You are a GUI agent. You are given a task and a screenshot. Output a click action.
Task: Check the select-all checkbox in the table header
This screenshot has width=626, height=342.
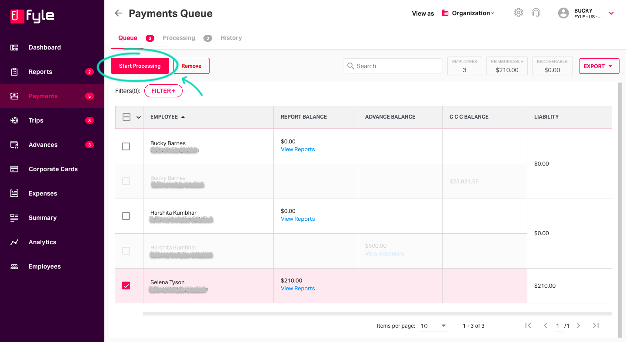point(126,117)
